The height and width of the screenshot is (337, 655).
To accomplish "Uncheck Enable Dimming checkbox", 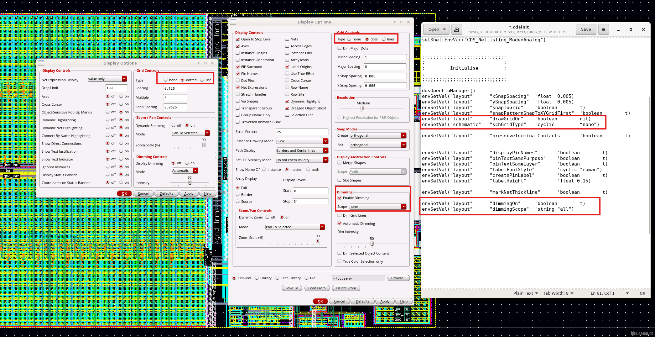I will [x=340, y=198].
